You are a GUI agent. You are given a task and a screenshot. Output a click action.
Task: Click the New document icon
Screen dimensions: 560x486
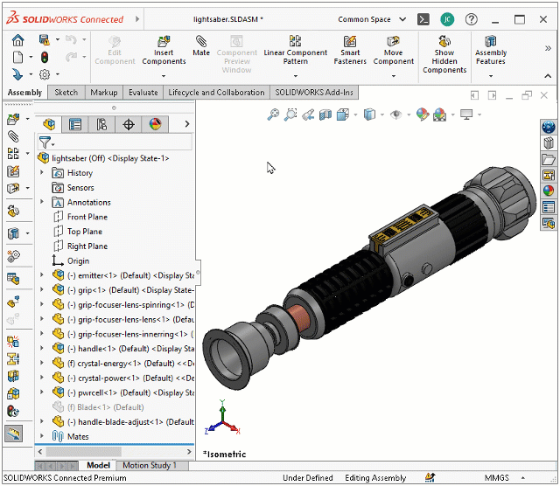point(17,57)
